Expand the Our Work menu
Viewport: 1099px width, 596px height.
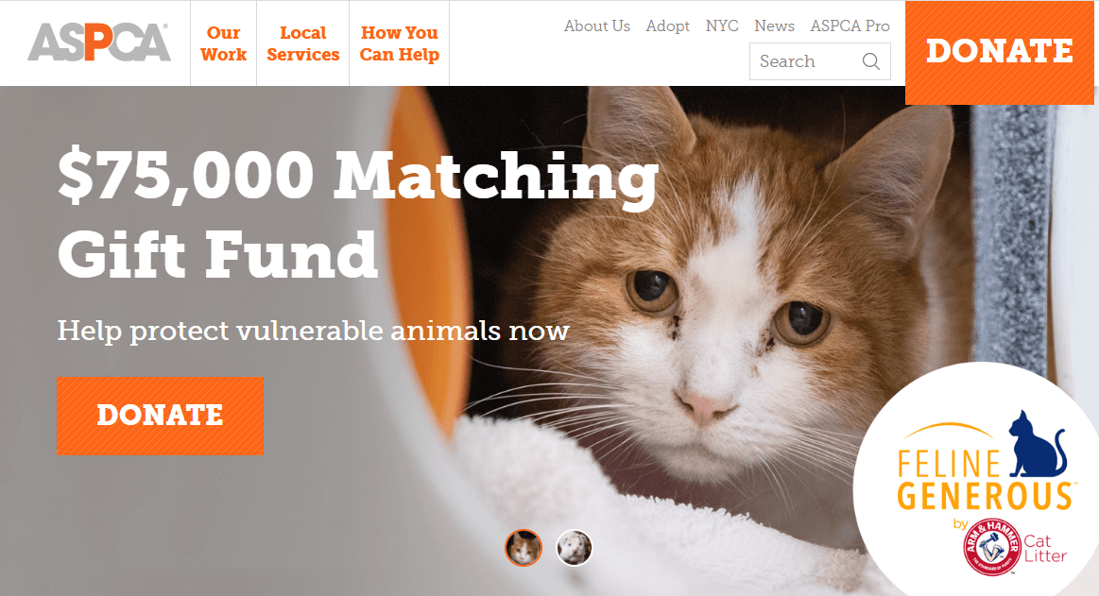pyautogui.click(x=224, y=43)
